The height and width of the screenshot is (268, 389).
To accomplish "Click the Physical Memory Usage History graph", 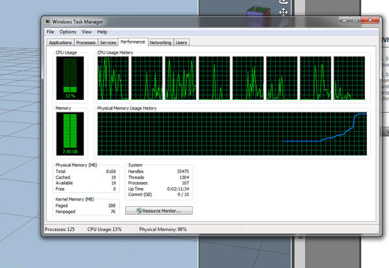I will (232, 134).
